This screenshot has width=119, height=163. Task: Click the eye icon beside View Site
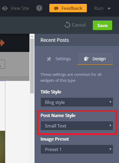tap(5, 8)
